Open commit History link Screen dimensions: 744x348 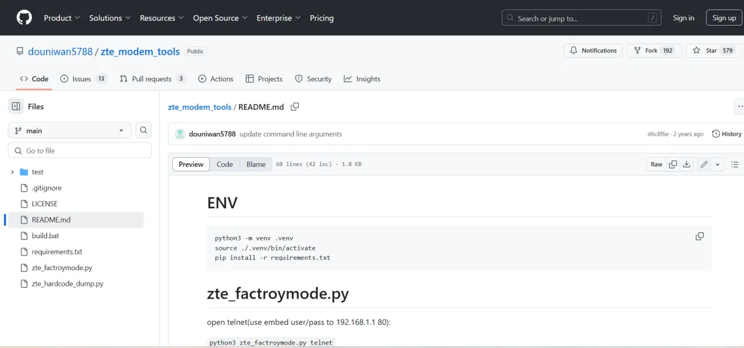point(727,134)
